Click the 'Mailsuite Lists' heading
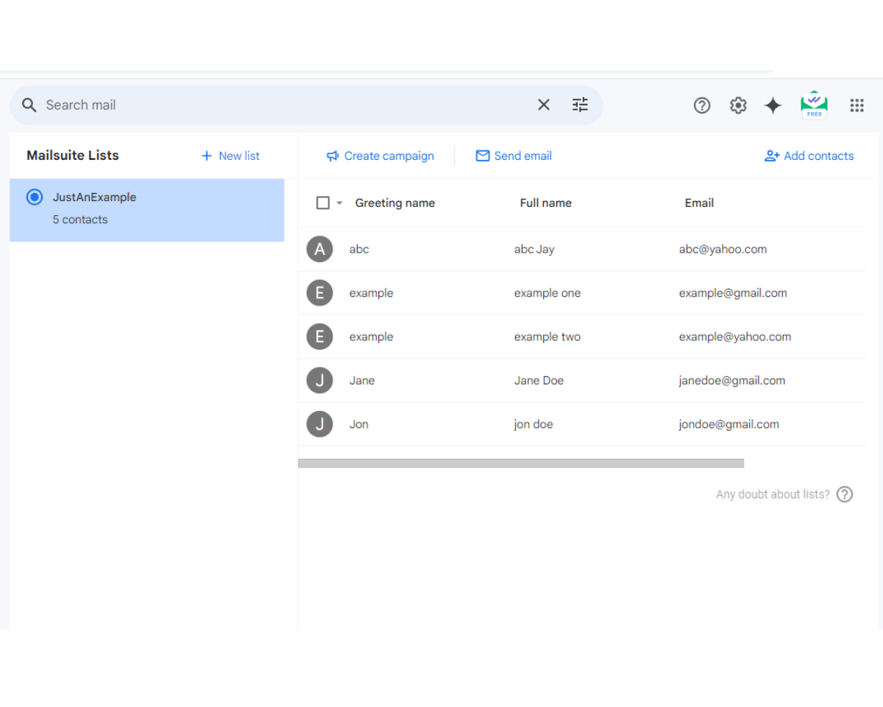 [x=73, y=155]
